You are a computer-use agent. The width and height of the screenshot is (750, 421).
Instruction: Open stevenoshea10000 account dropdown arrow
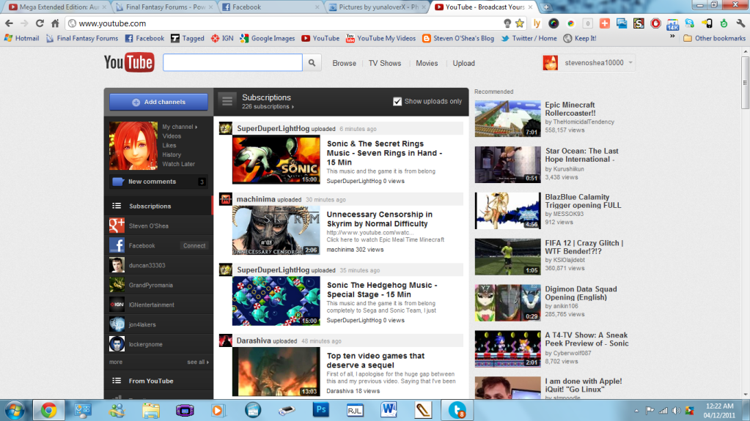point(630,62)
